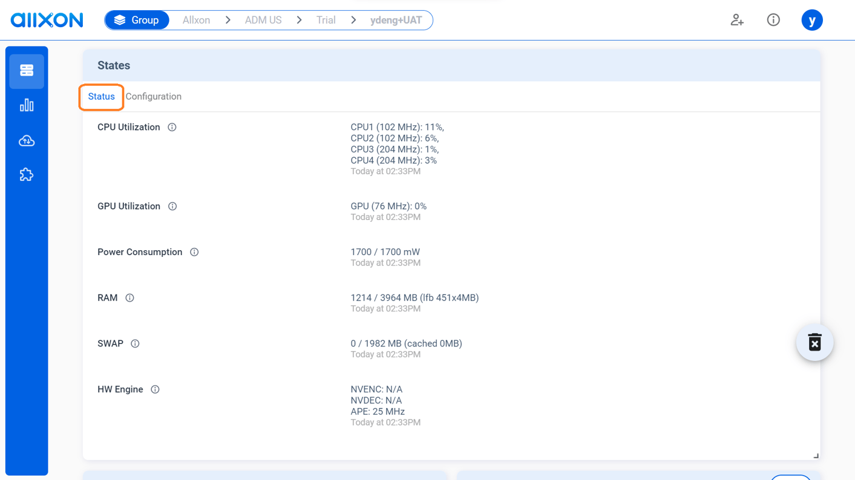
Task: Click the info icon in top header
Action: (x=773, y=20)
